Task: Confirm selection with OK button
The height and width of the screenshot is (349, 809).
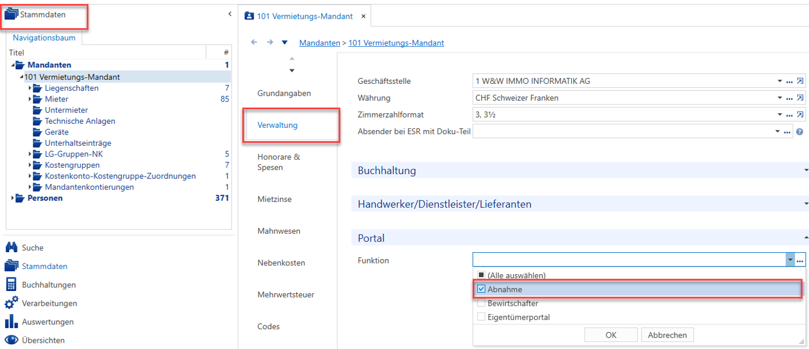Action: click(611, 335)
